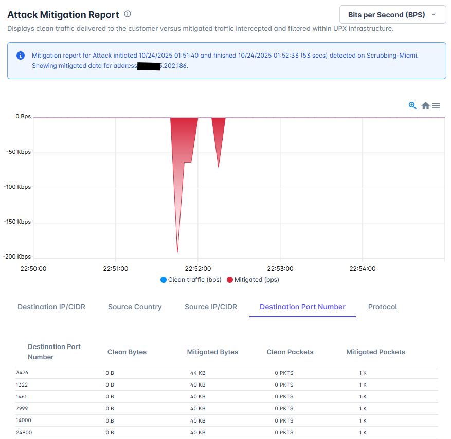451x439 pixels.
Task: Click the Clean Packets column header
Action: [290, 352]
